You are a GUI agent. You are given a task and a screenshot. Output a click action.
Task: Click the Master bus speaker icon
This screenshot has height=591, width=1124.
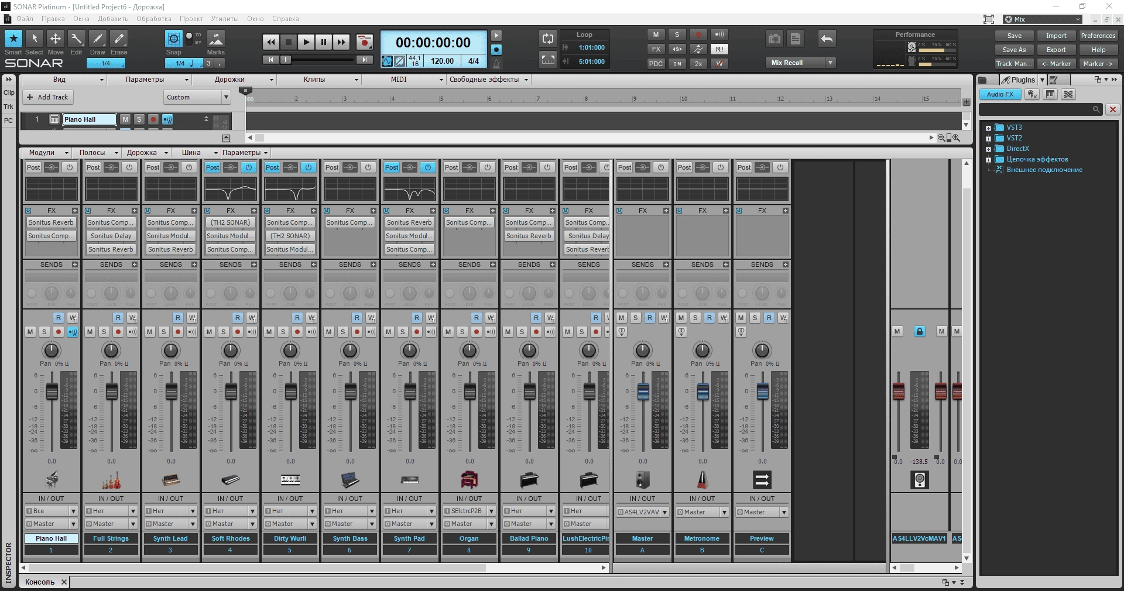click(x=643, y=480)
